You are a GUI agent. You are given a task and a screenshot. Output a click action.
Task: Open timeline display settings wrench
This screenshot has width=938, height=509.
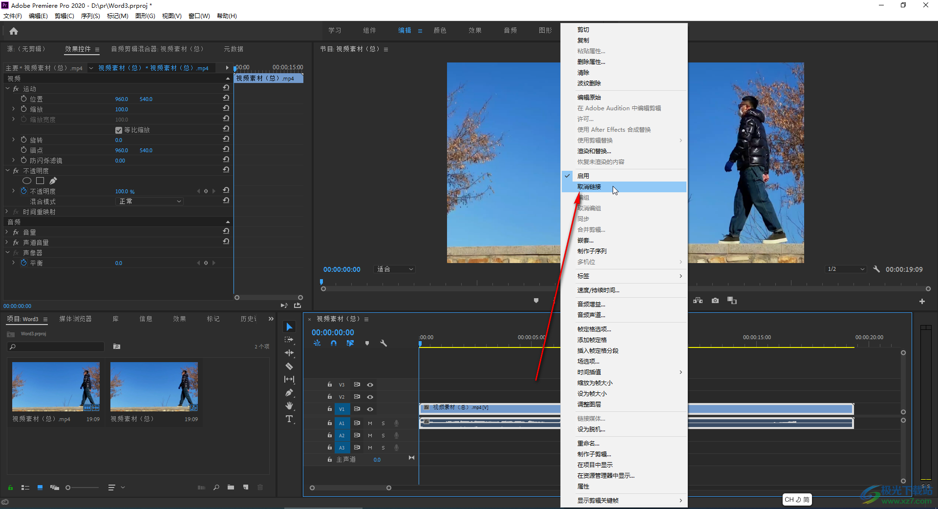[384, 343]
